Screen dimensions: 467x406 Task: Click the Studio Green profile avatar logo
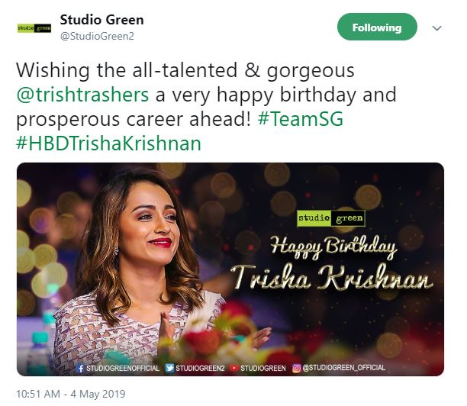[34, 28]
